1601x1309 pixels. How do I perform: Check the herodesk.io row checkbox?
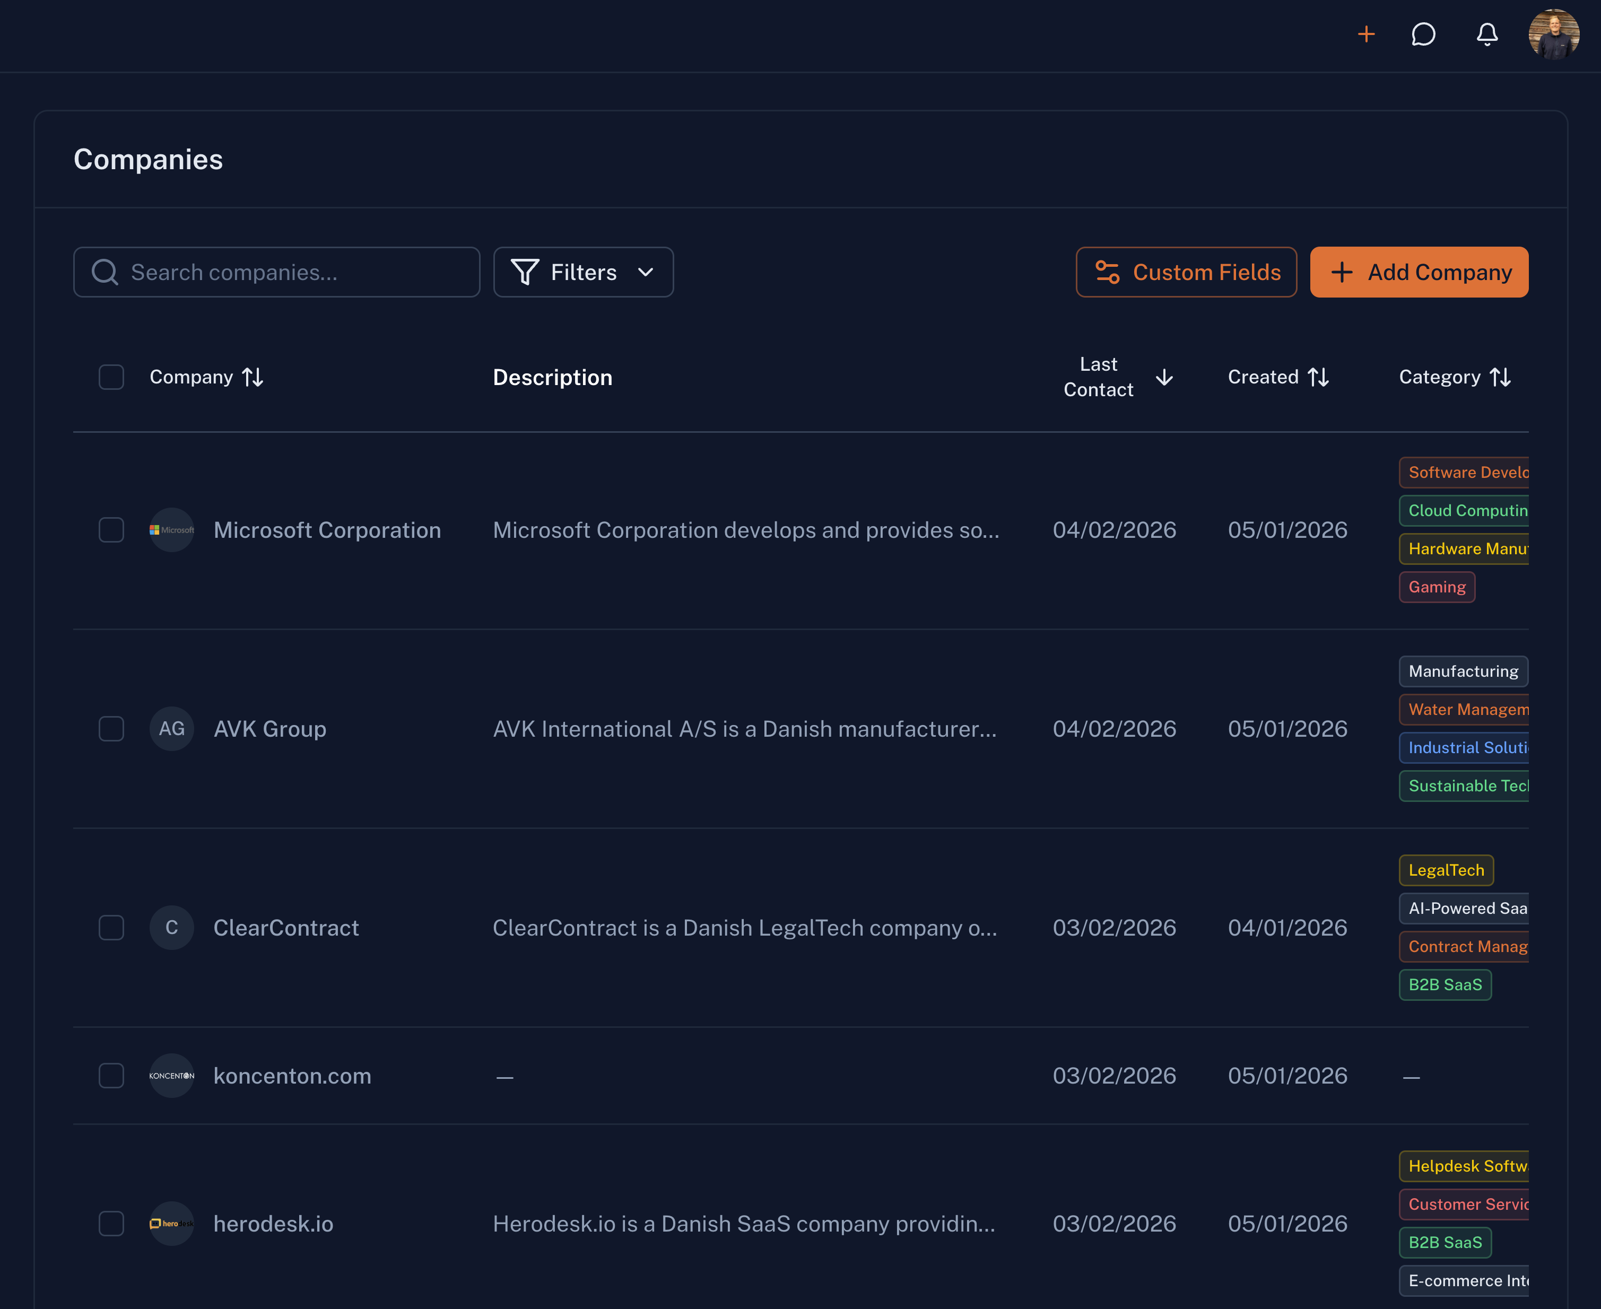(x=111, y=1224)
